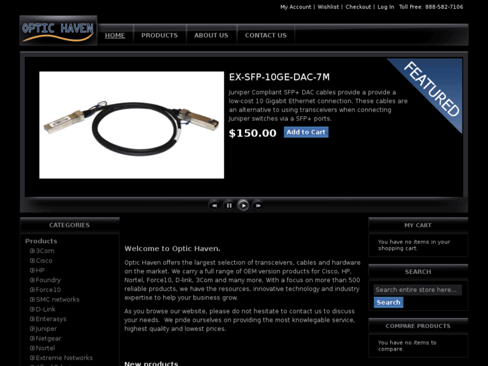Open the PRODUCTS menu
This screenshot has height=366, width=488.
point(159,35)
